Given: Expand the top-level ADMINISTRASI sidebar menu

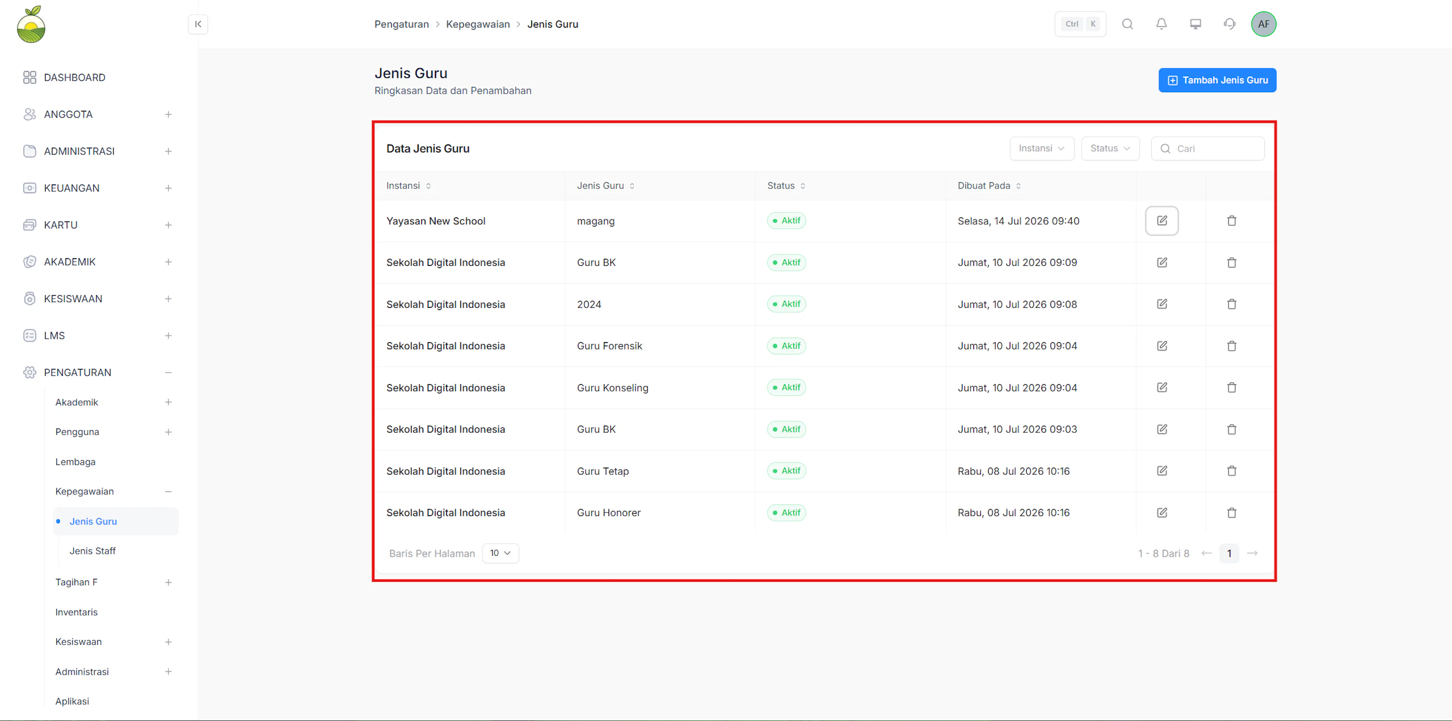Looking at the screenshot, I should (168, 151).
